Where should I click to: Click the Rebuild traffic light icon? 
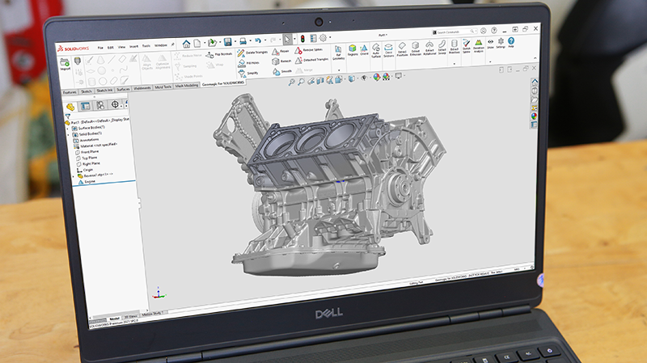(x=302, y=39)
